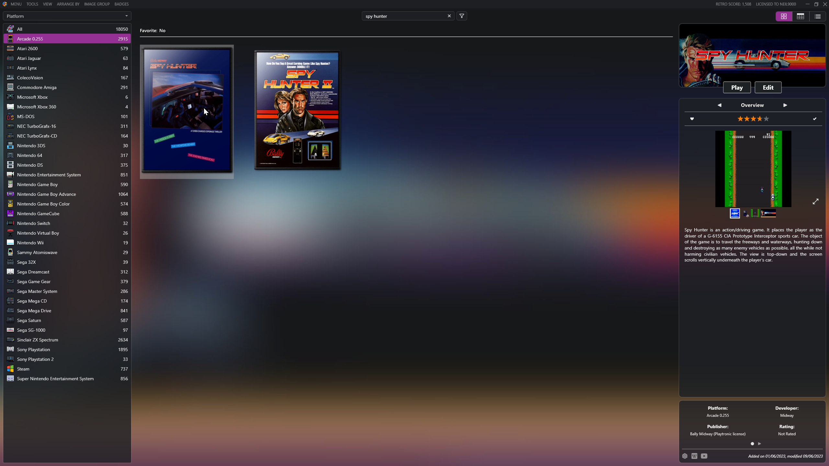Viewport: 829px width, 466px height.
Task: Open the LaunchBox app logo menu
Action: pyautogui.click(x=5, y=4)
